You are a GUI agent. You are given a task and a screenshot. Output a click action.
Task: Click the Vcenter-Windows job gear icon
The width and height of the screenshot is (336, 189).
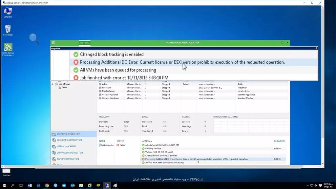[100, 98]
